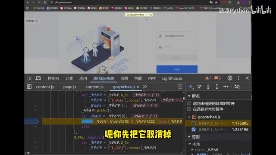Viewport: 276px width, 155px height.
Task: Go forward in the browser
Action: pos(33,2)
